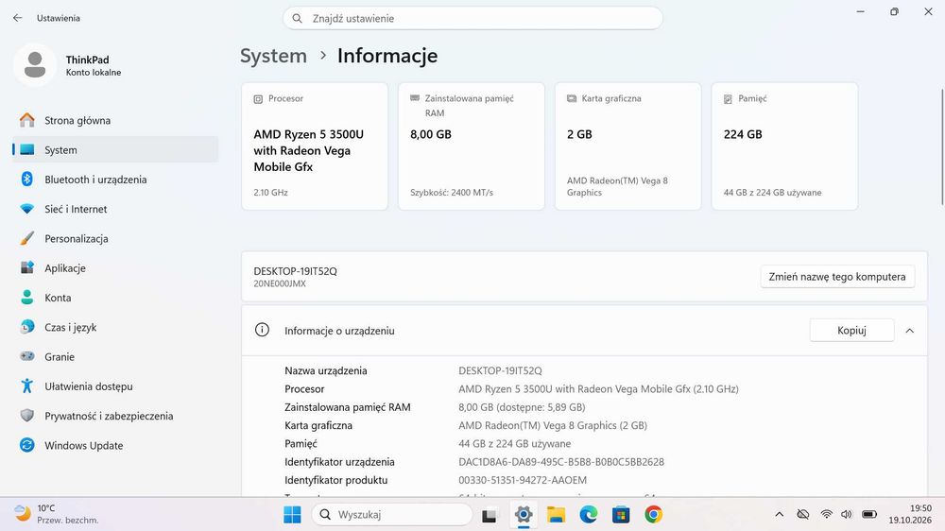This screenshot has width=945, height=531.
Task: Click the Bluetooth icon in sidebar
Action: click(x=27, y=179)
